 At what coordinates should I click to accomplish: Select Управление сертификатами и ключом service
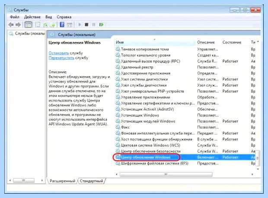[185, 103]
